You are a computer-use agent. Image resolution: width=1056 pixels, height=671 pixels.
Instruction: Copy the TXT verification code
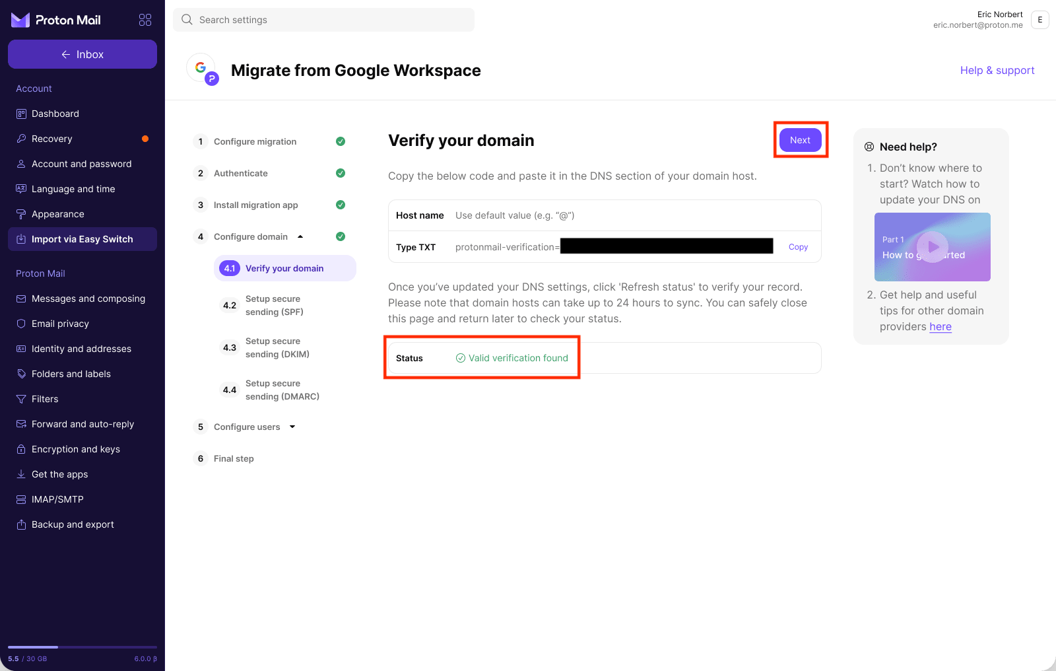tap(798, 247)
